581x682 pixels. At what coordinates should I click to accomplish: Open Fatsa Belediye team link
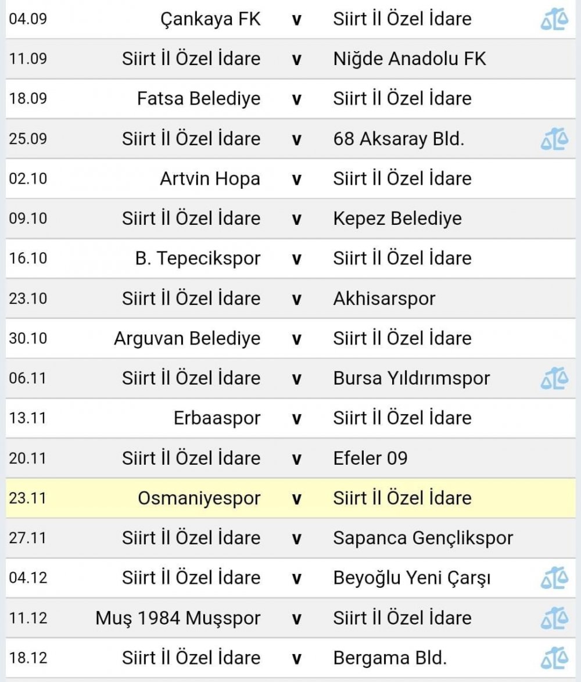coord(199,99)
